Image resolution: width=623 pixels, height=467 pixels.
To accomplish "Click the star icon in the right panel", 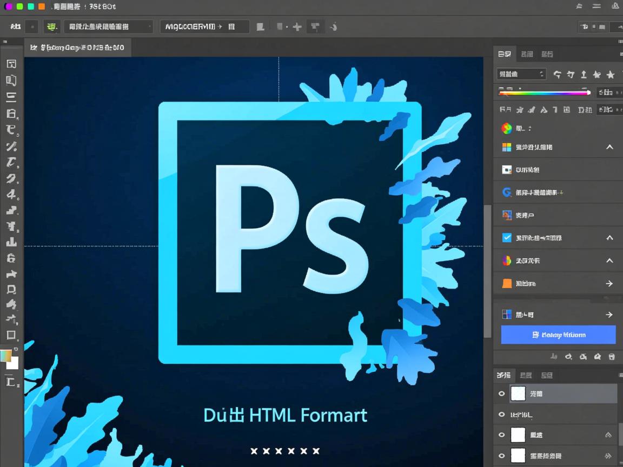I will click(611, 75).
